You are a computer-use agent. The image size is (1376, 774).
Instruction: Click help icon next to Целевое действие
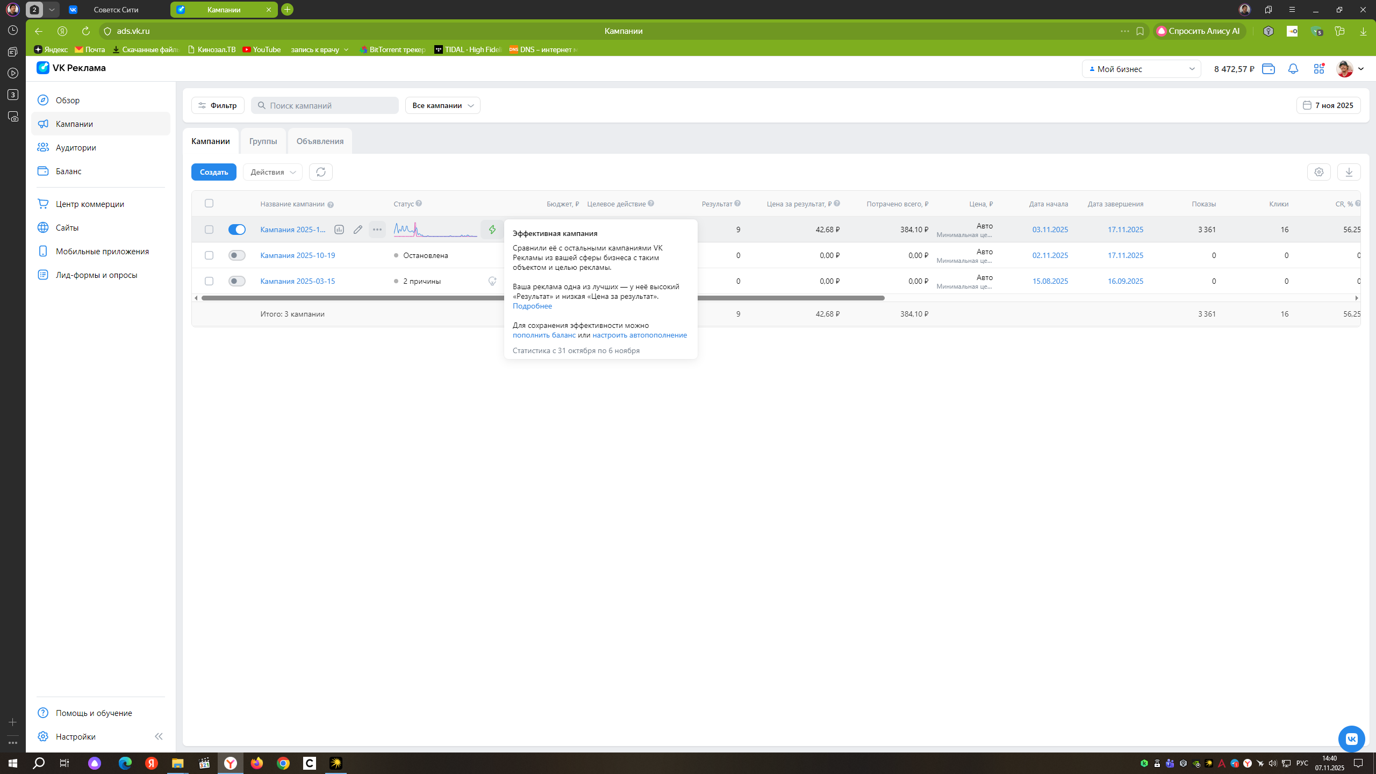coord(651,203)
